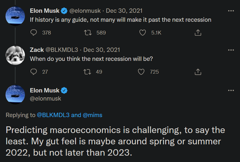Open @elonmusk handle under main tweet name

coord(46,99)
